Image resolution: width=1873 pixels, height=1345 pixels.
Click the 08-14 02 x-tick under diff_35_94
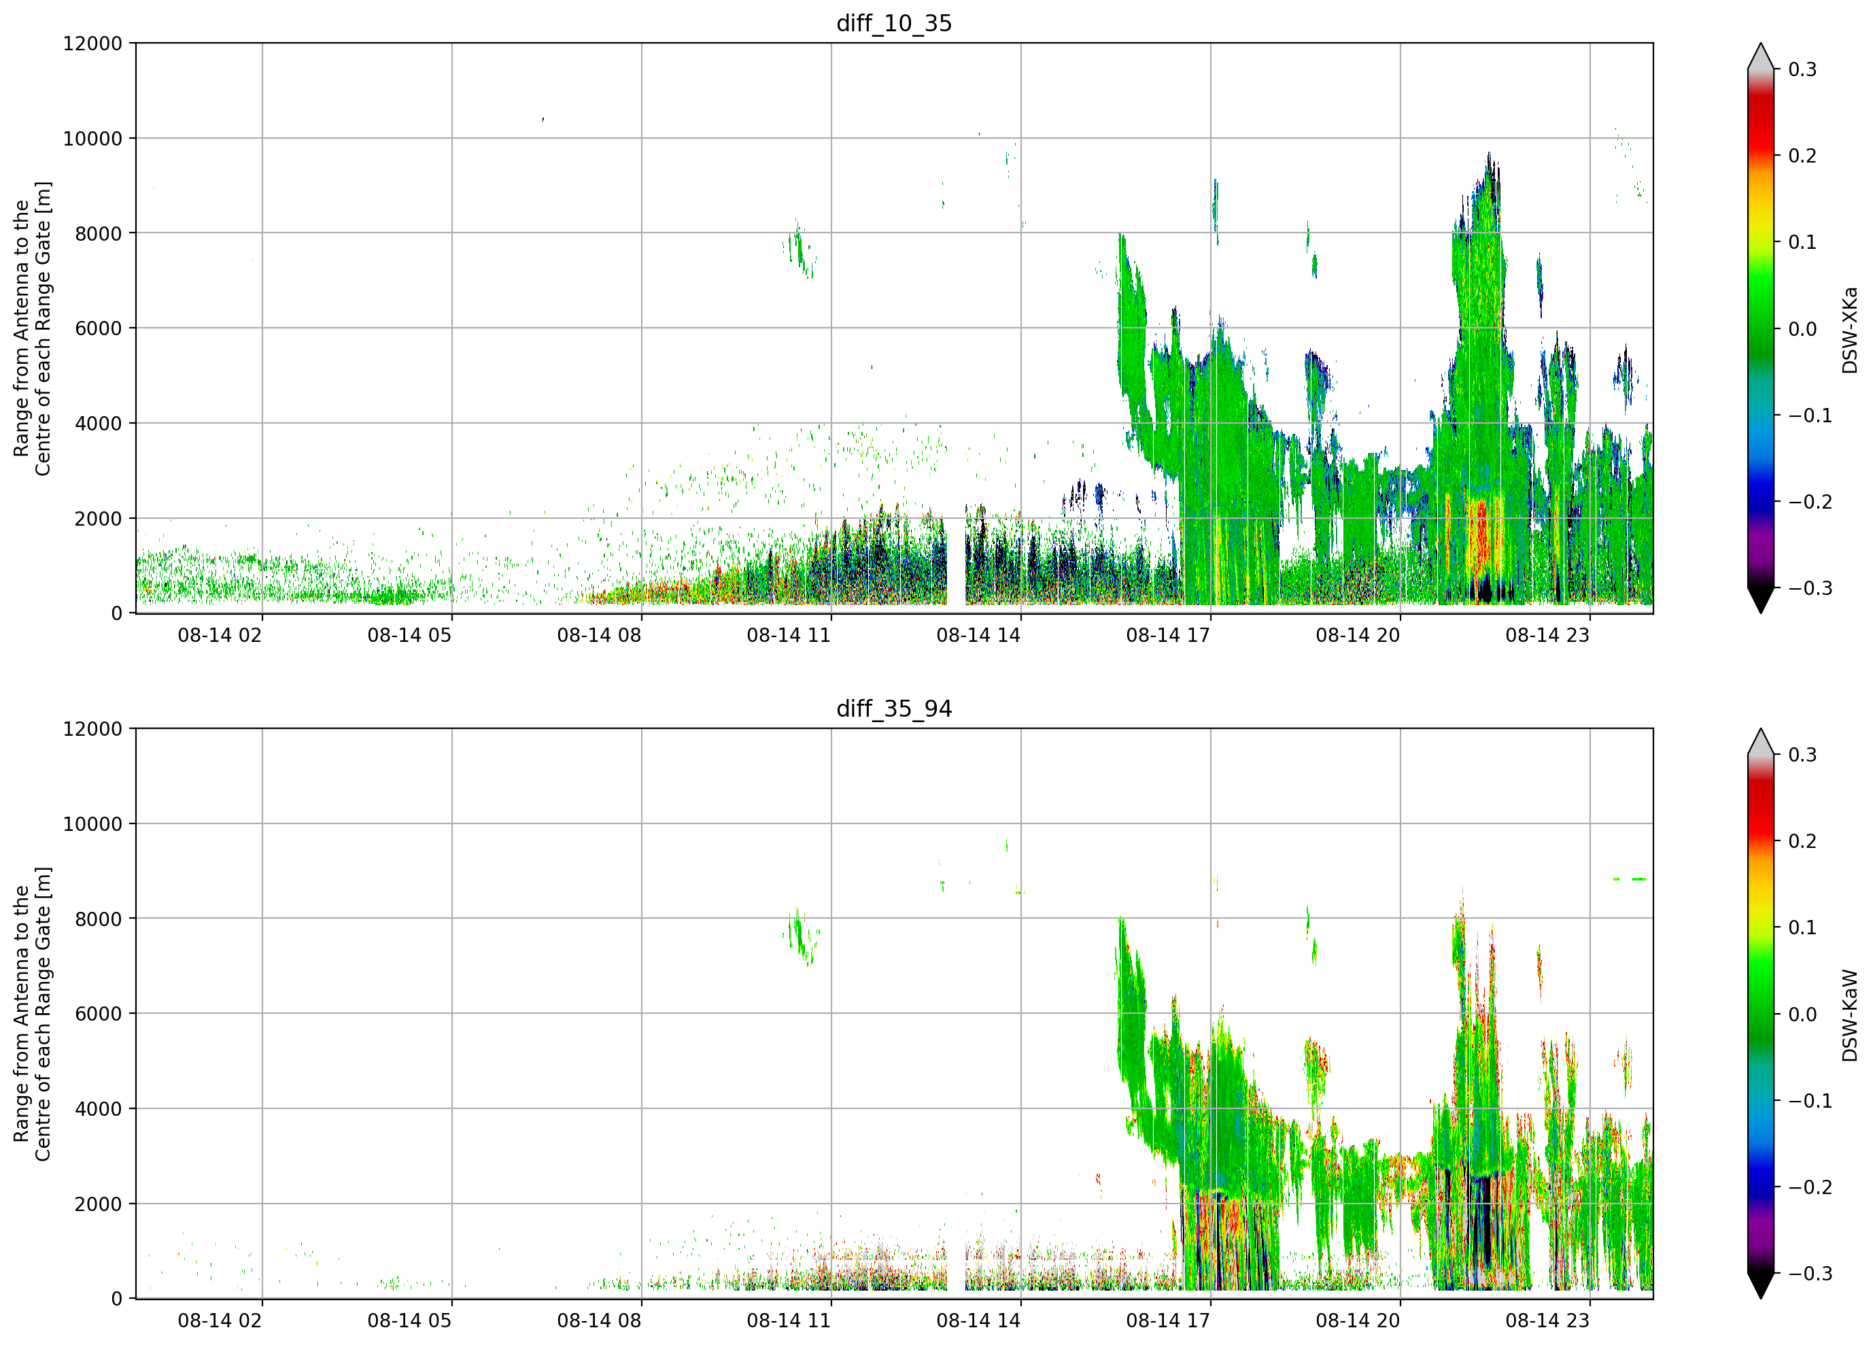click(220, 1321)
